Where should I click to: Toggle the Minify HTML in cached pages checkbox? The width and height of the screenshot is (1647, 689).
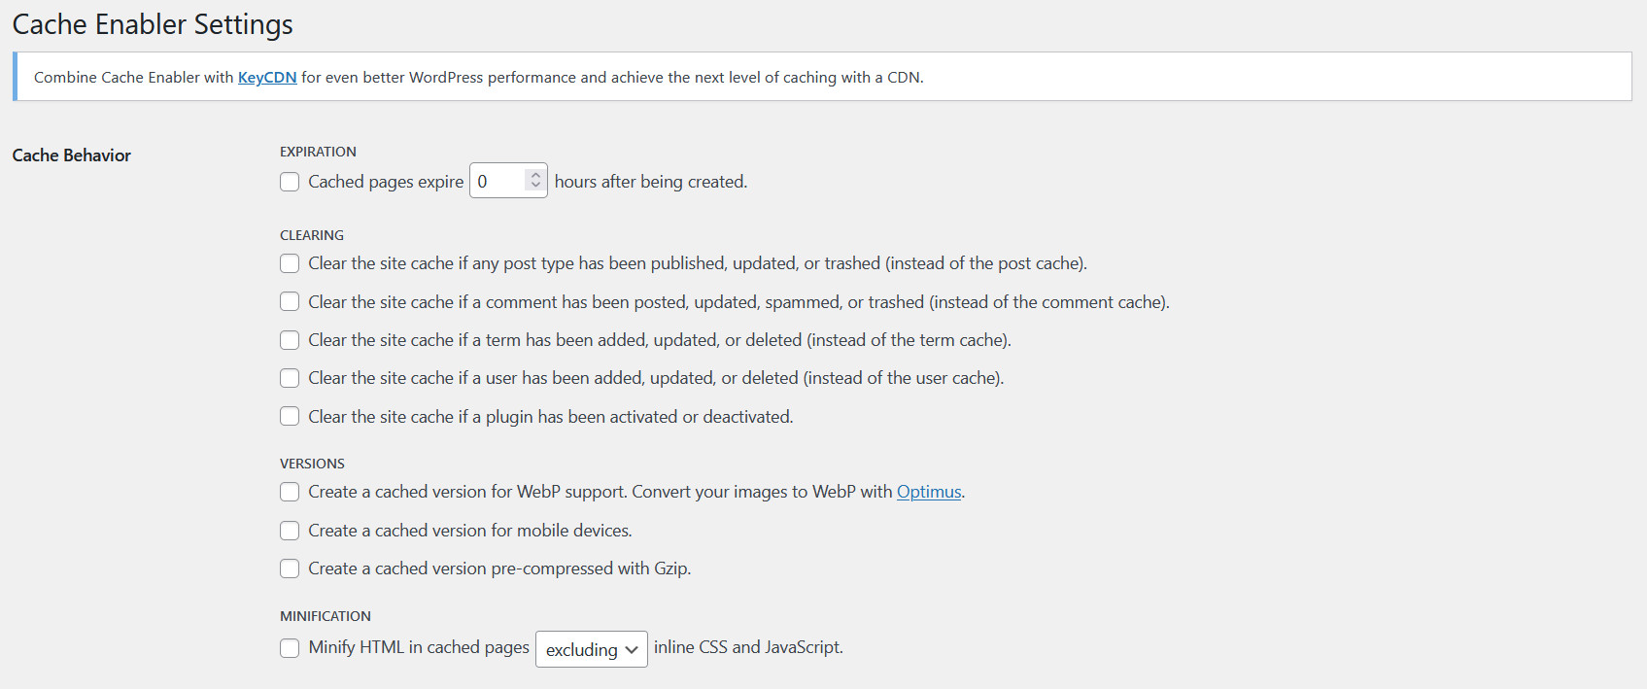290,648
